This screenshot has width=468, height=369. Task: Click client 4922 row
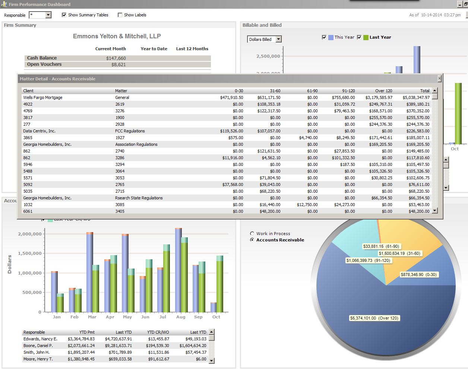click(227, 104)
